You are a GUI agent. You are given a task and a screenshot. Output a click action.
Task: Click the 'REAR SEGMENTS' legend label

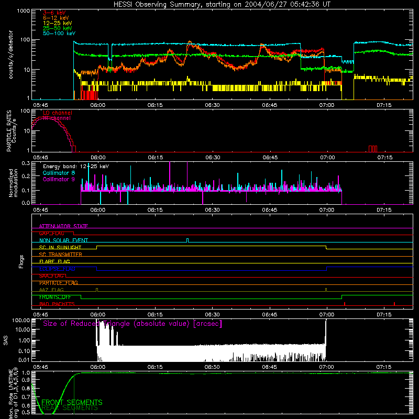click(x=70, y=408)
